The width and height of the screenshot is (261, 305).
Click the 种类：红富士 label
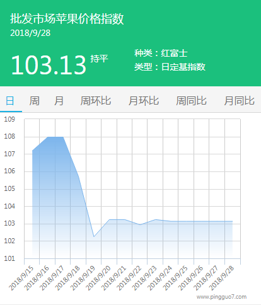(x=161, y=53)
